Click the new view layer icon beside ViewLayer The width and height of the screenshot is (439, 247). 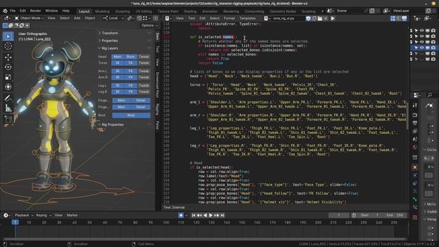click(x=428, y=11)
